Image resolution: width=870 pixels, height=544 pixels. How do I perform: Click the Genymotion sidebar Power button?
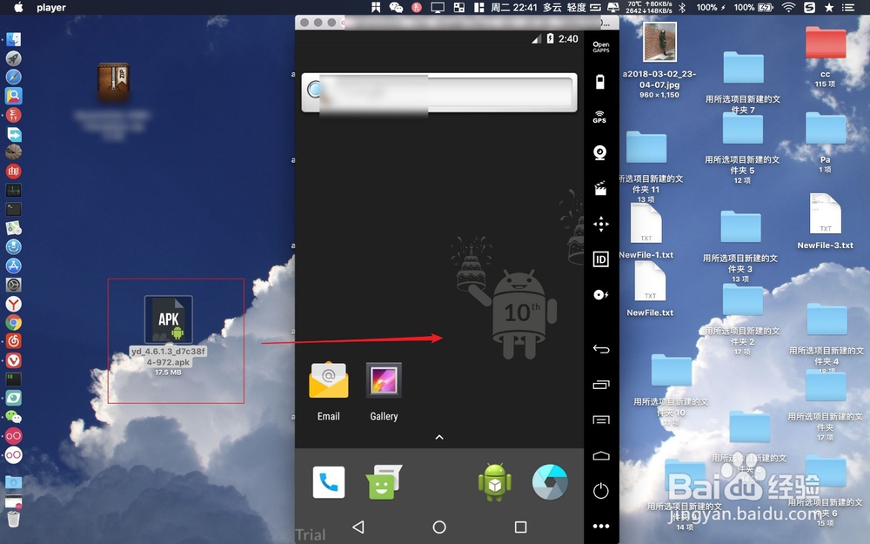pyautogui.click(x=600, y=491)
